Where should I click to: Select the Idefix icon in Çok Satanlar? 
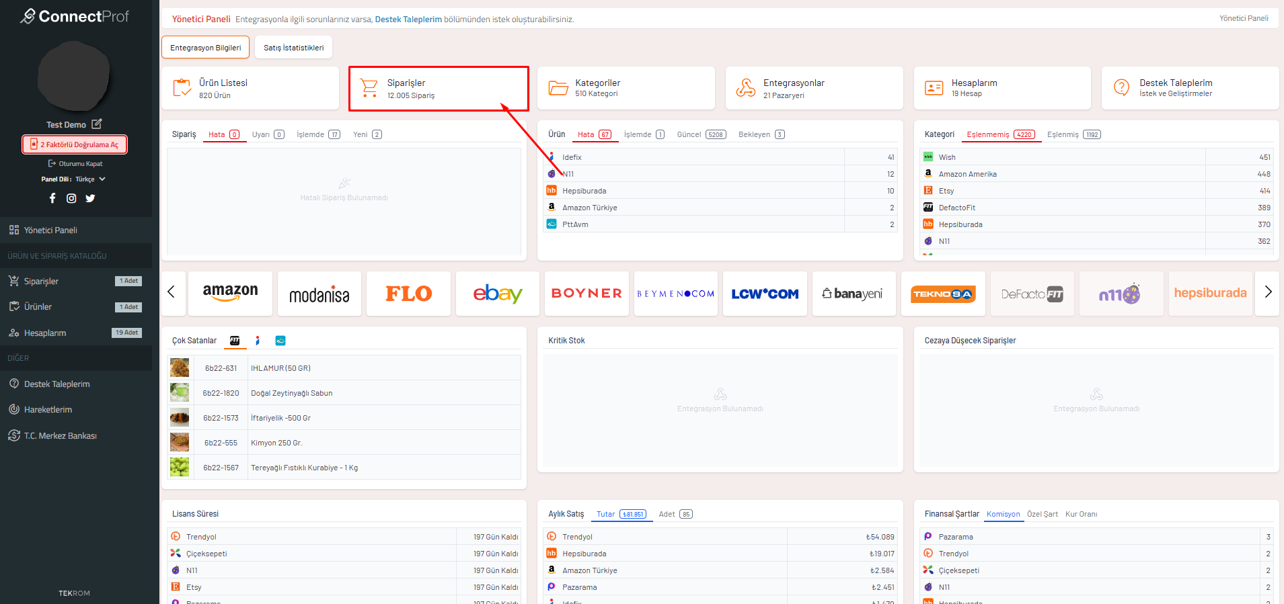point(258,341)
